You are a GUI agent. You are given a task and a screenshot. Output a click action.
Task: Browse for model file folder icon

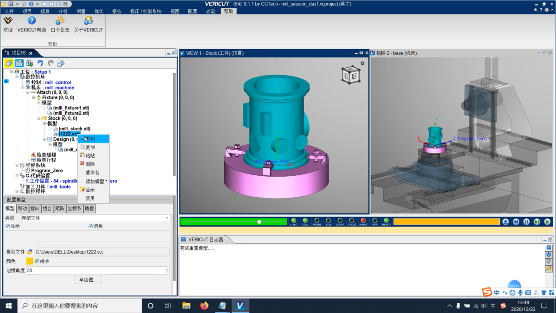pos(30,252)
